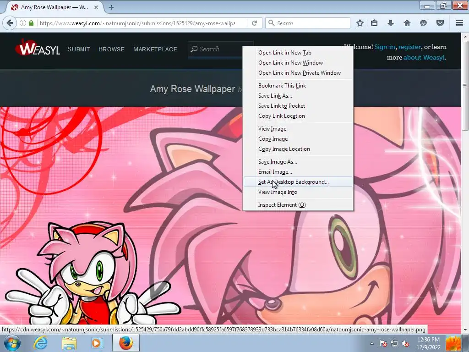
Task: Choose View Image from context menu
Action: 298,129
